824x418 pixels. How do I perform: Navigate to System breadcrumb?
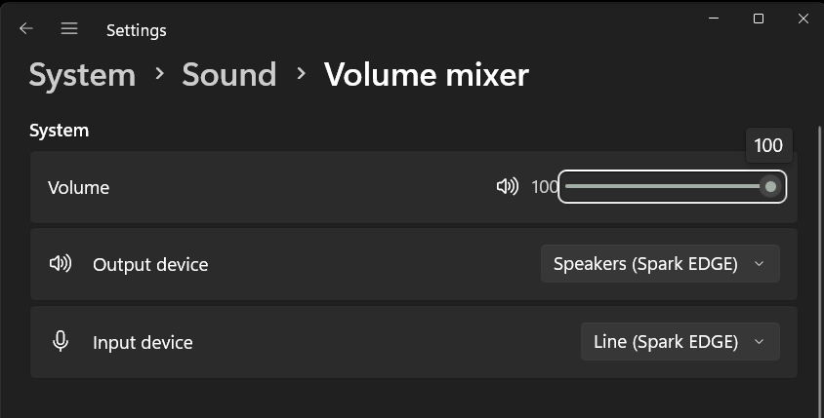click(83, 75)
